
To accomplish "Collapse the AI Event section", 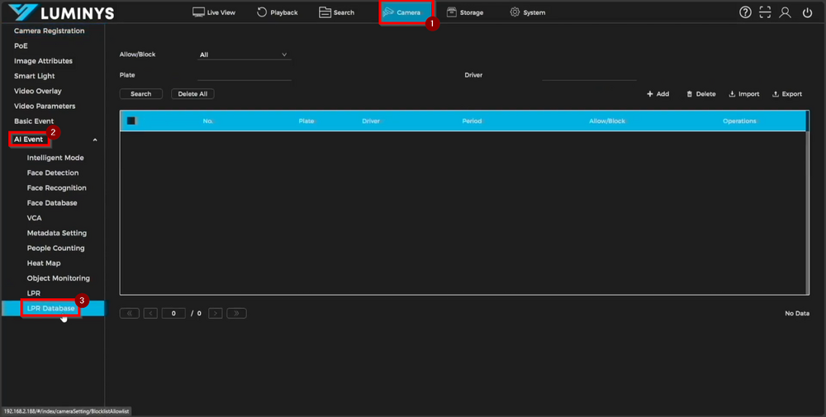I will click(x=95, y=140).
